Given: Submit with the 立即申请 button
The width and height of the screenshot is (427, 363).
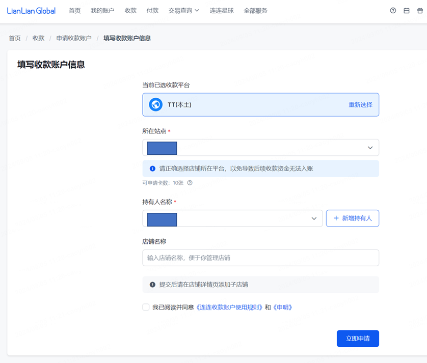Looking at the screenshot, I should click(358, 339).
